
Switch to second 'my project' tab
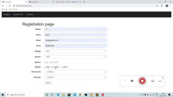(x=41, y=2)
